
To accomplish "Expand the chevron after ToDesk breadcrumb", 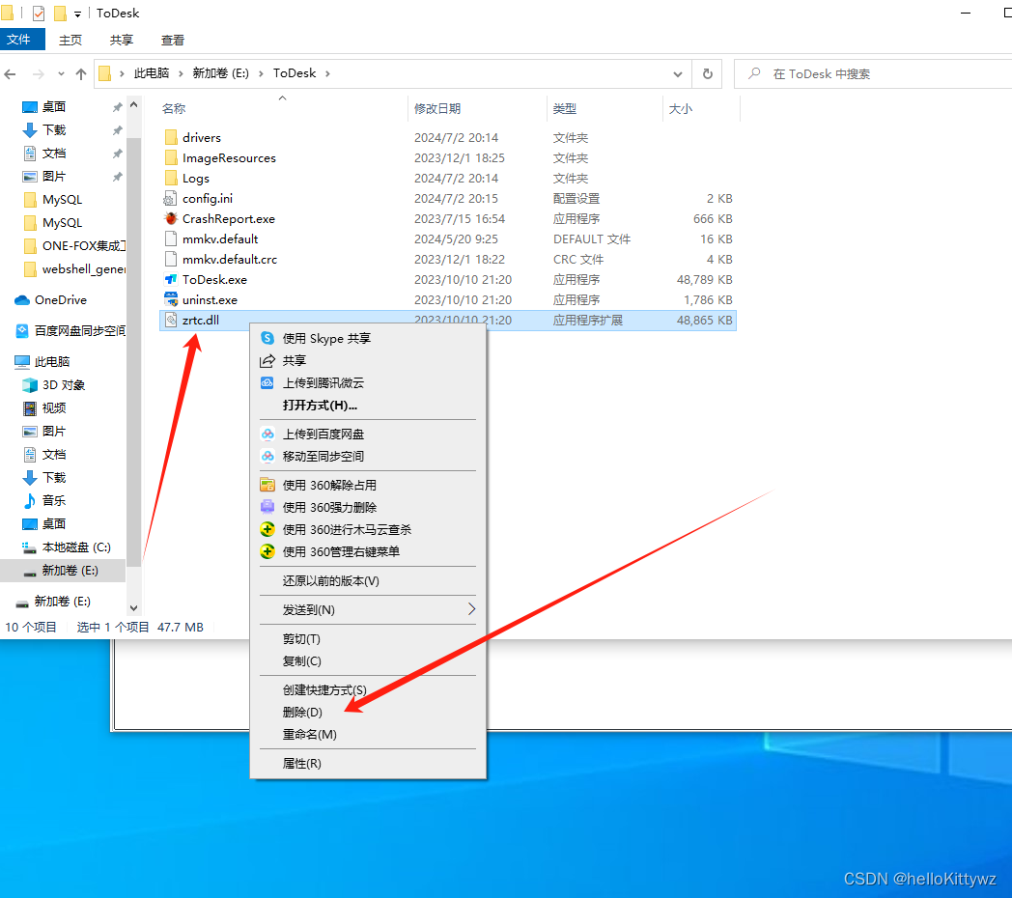I will [328, 73].
